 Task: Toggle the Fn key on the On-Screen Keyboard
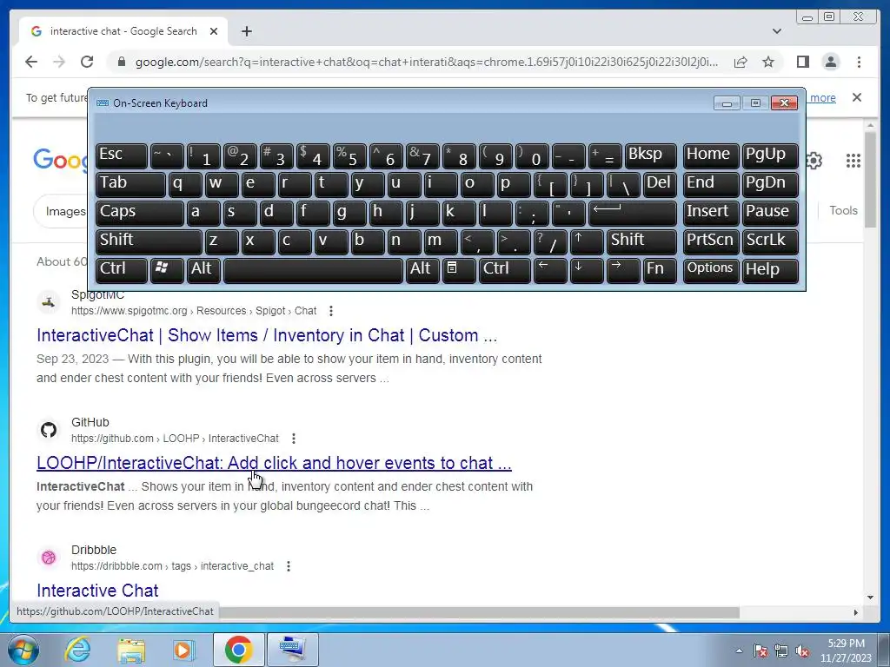coord(660,270)
